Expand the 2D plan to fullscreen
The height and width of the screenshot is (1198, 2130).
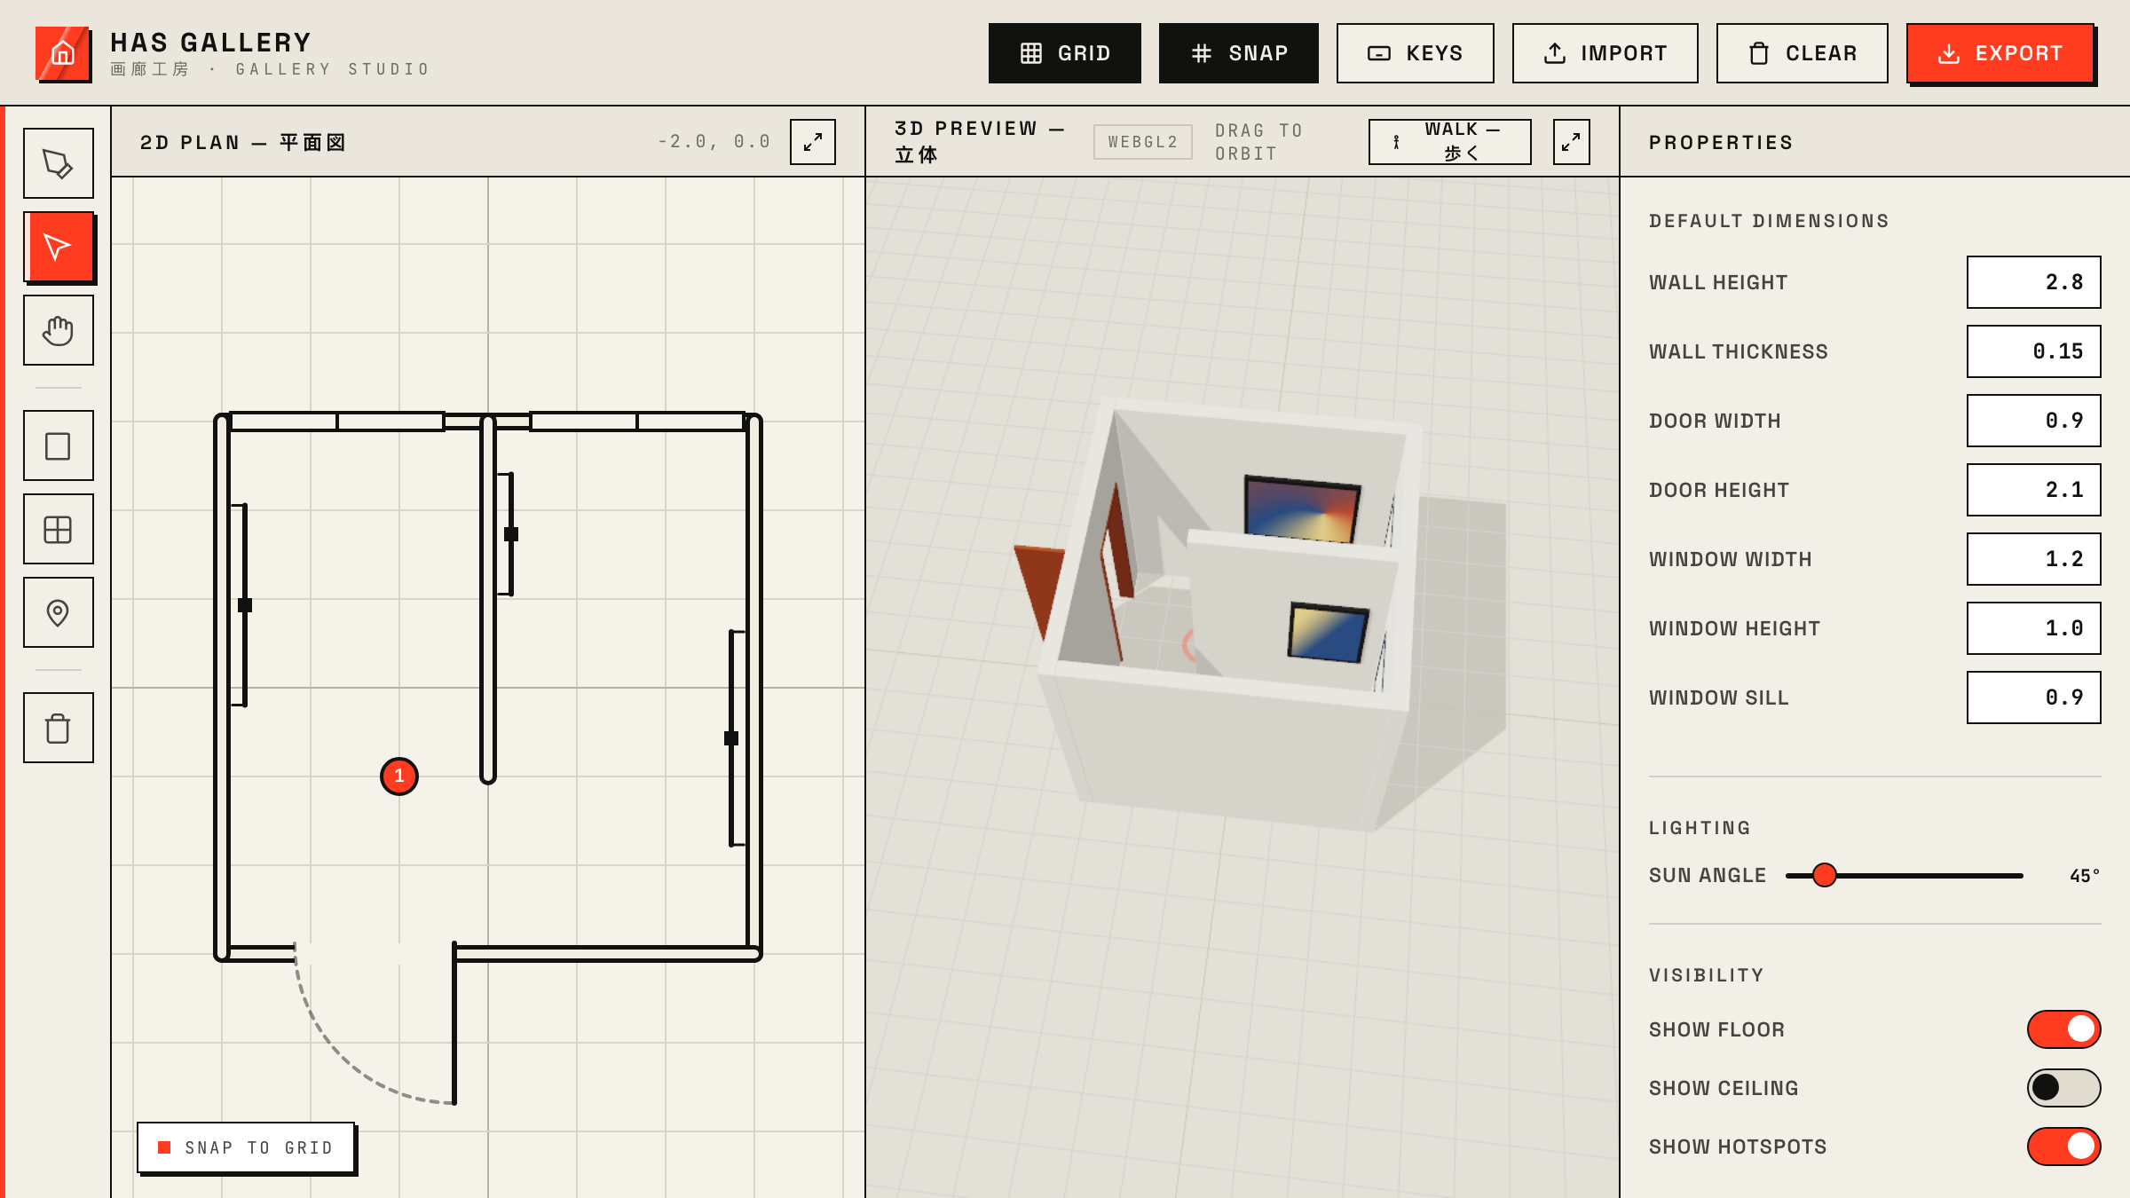pos(813,142)
